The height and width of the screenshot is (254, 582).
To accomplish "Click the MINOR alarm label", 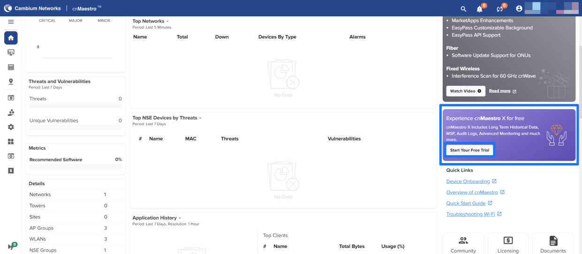I will 104,21.
